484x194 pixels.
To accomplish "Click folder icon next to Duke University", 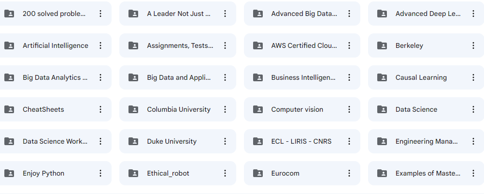I will [133, 141].
